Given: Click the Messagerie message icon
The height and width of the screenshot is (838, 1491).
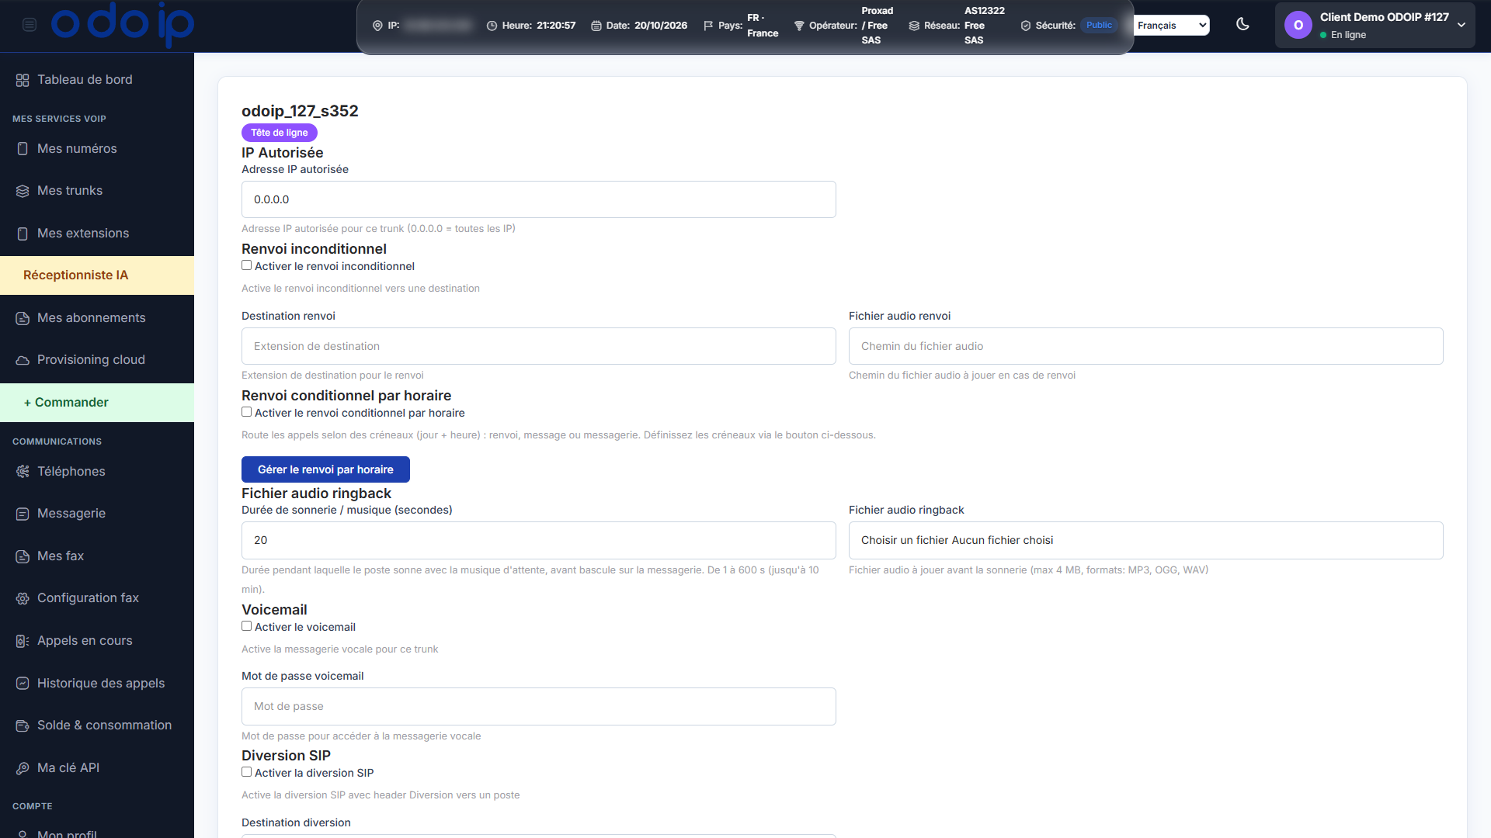Looking at the screenshot, I should click(23, 514).
